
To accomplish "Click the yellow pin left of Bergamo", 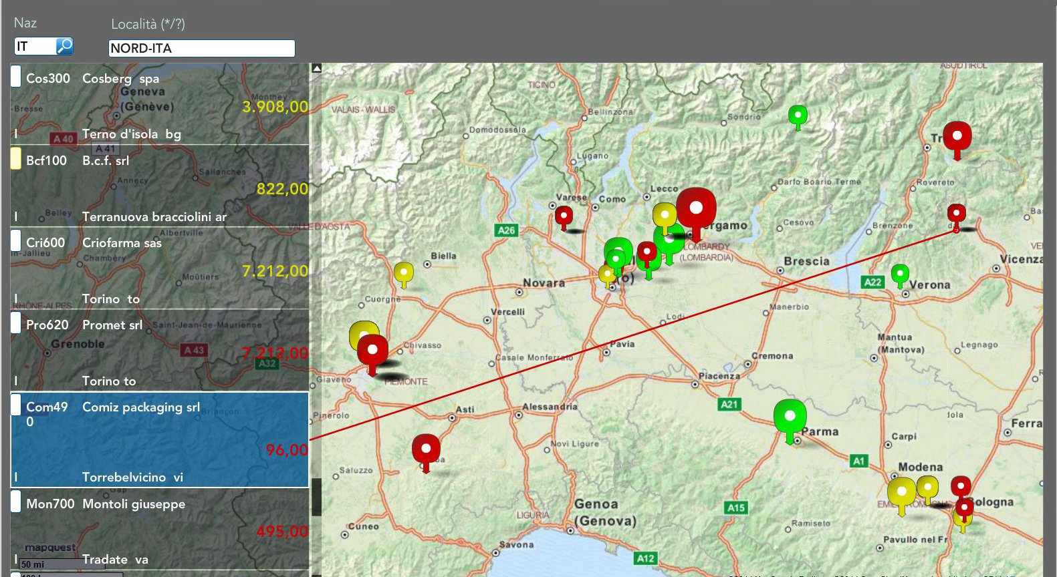I will pyautogui.click(x=665, y=216).
